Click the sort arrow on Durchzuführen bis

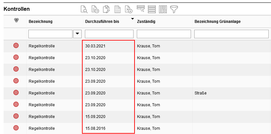(132, 19)
